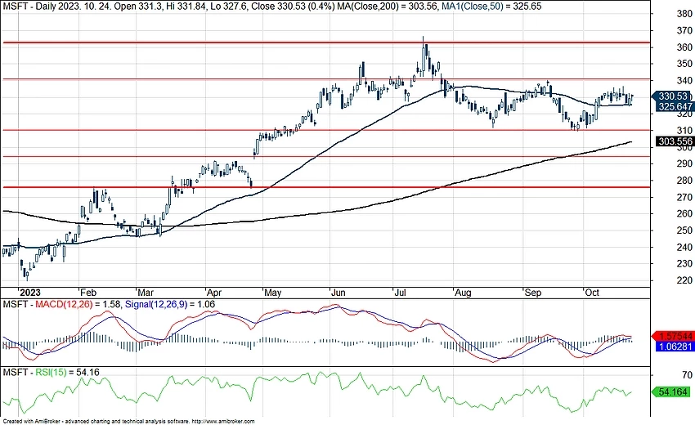695x425 pixels.
Task: Click the MSFT Daily chart title text
Action: (x=168, y=7)
